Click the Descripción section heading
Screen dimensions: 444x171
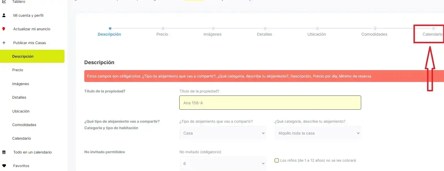99,62
